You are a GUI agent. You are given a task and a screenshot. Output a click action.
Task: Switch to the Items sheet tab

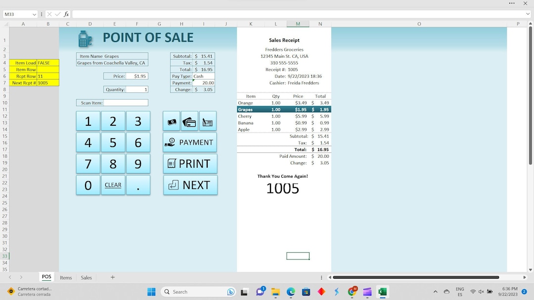66,277
